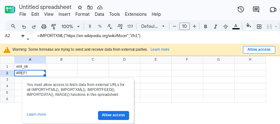This screenshot has width=280, height=124.
Task: Expand the name box dropdown arrow
Action: pyautogui.click(x=23, y=36)
